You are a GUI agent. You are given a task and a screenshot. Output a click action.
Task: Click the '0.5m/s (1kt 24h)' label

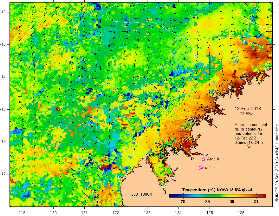(249, 143)
